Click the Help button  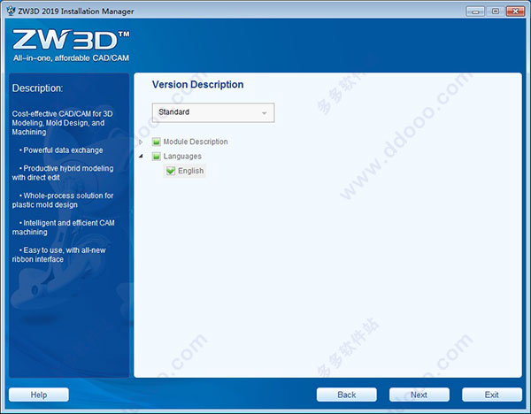click(x=39, y=395)
